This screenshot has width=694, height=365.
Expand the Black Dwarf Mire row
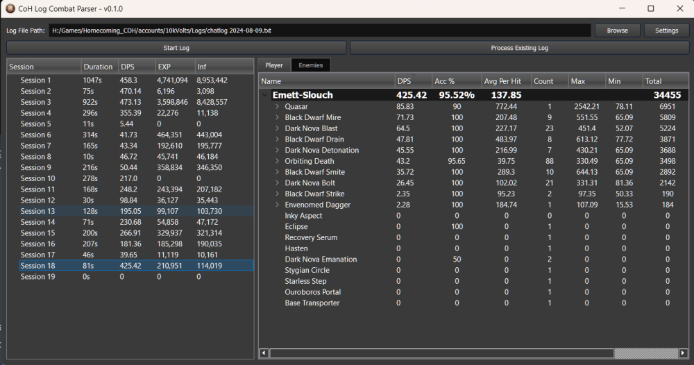click(x=277, y=118)
